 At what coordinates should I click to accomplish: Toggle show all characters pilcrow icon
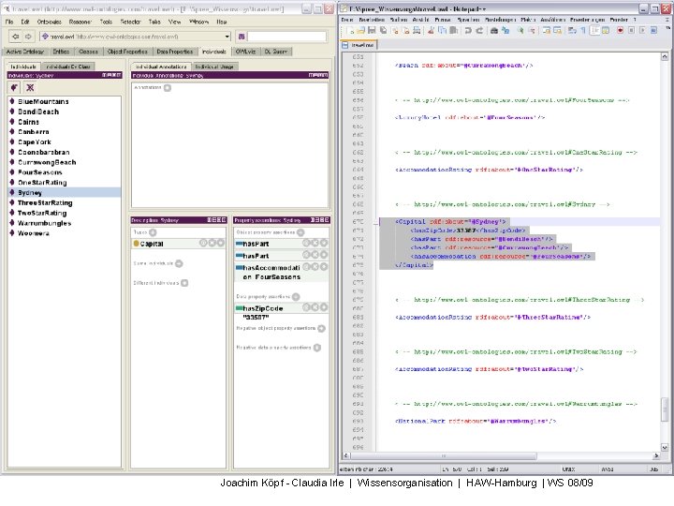pos(583,30)
